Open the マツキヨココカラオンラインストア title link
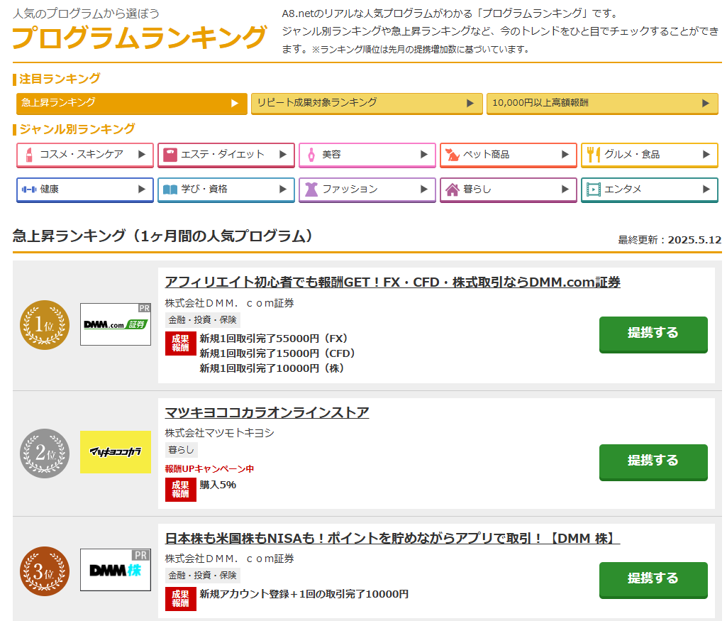This screenshot has height=621, width=727. click(x=267, y=412)
